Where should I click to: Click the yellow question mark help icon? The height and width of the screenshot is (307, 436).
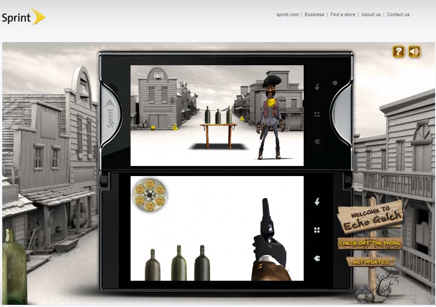point(398,52)
